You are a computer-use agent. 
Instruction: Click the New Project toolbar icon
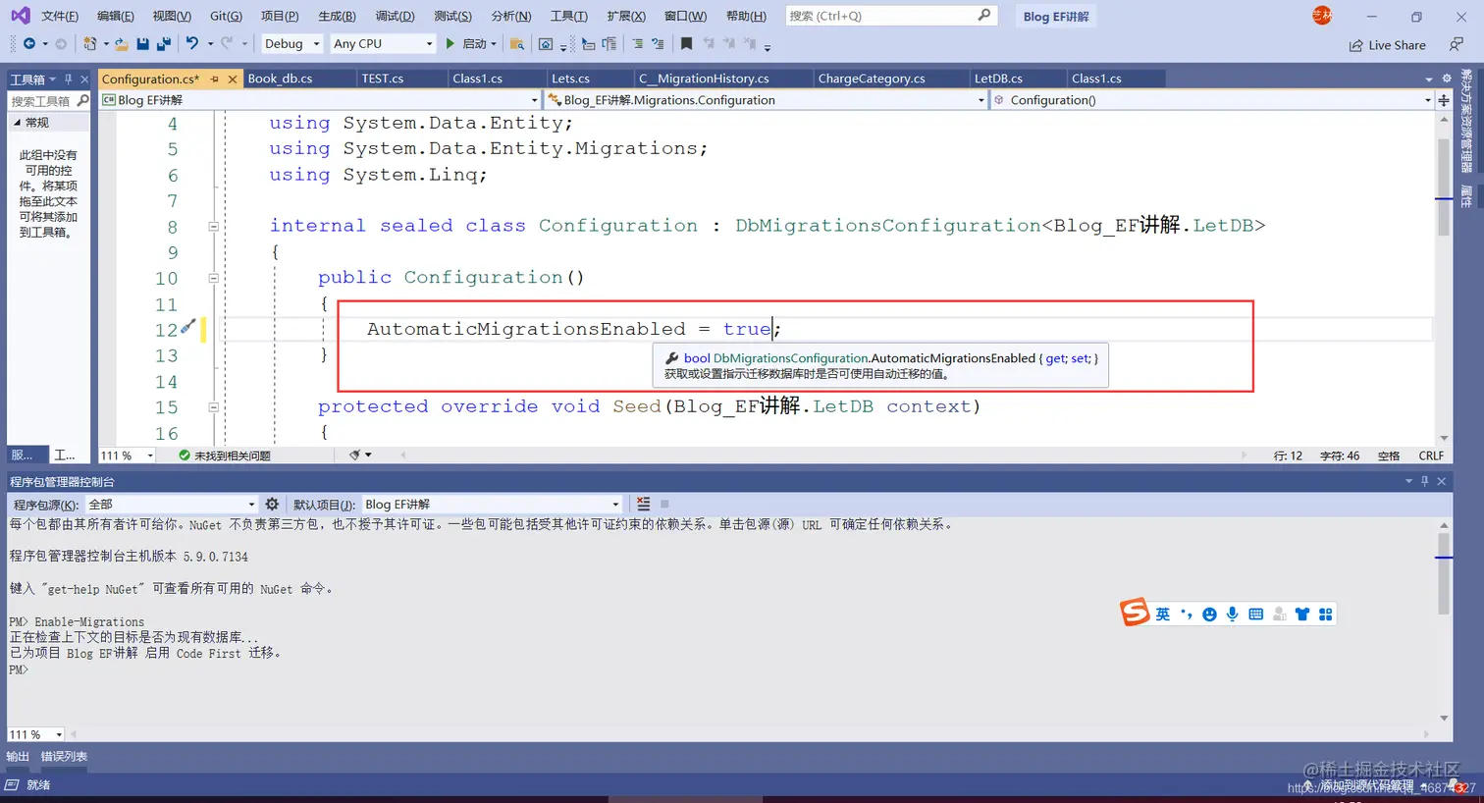pyautogui.click(x=89, y=43)
